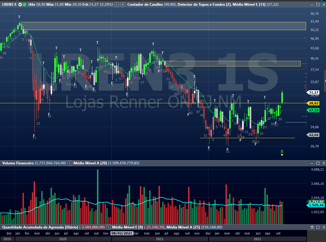The width and height of the screenshot is (326, 242).
Task: Click the green 27,32 moving average tag
Action: (314, 110)
